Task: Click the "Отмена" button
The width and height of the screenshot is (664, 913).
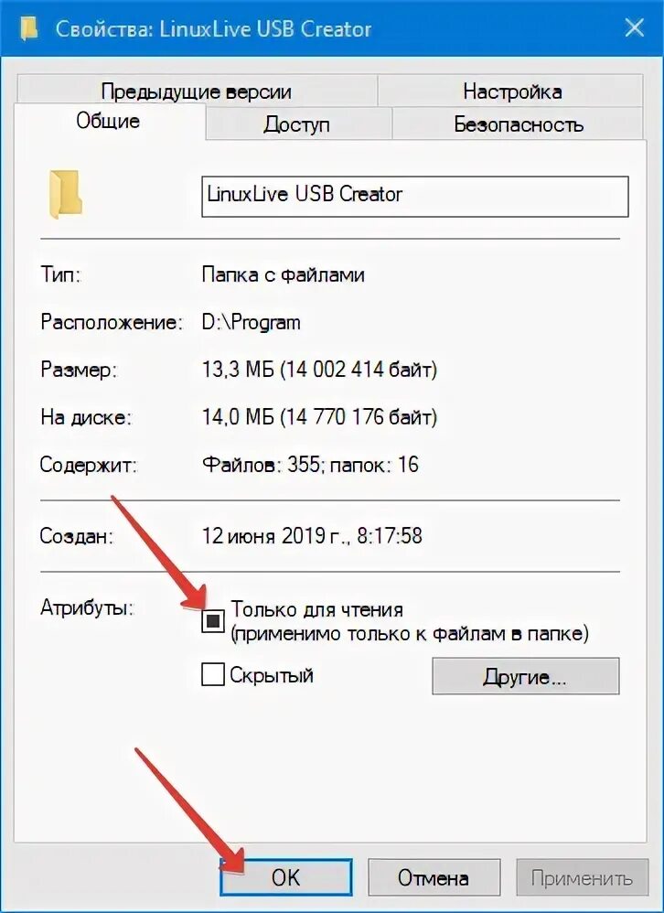Action: pos(433,877)
